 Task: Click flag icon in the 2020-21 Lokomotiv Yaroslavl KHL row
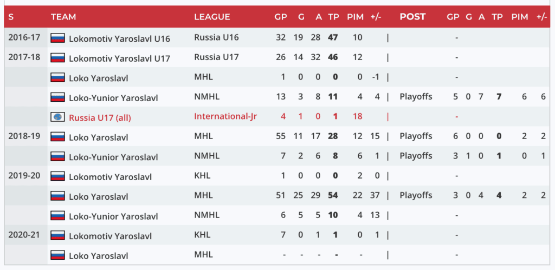click(x=57, y=236)
